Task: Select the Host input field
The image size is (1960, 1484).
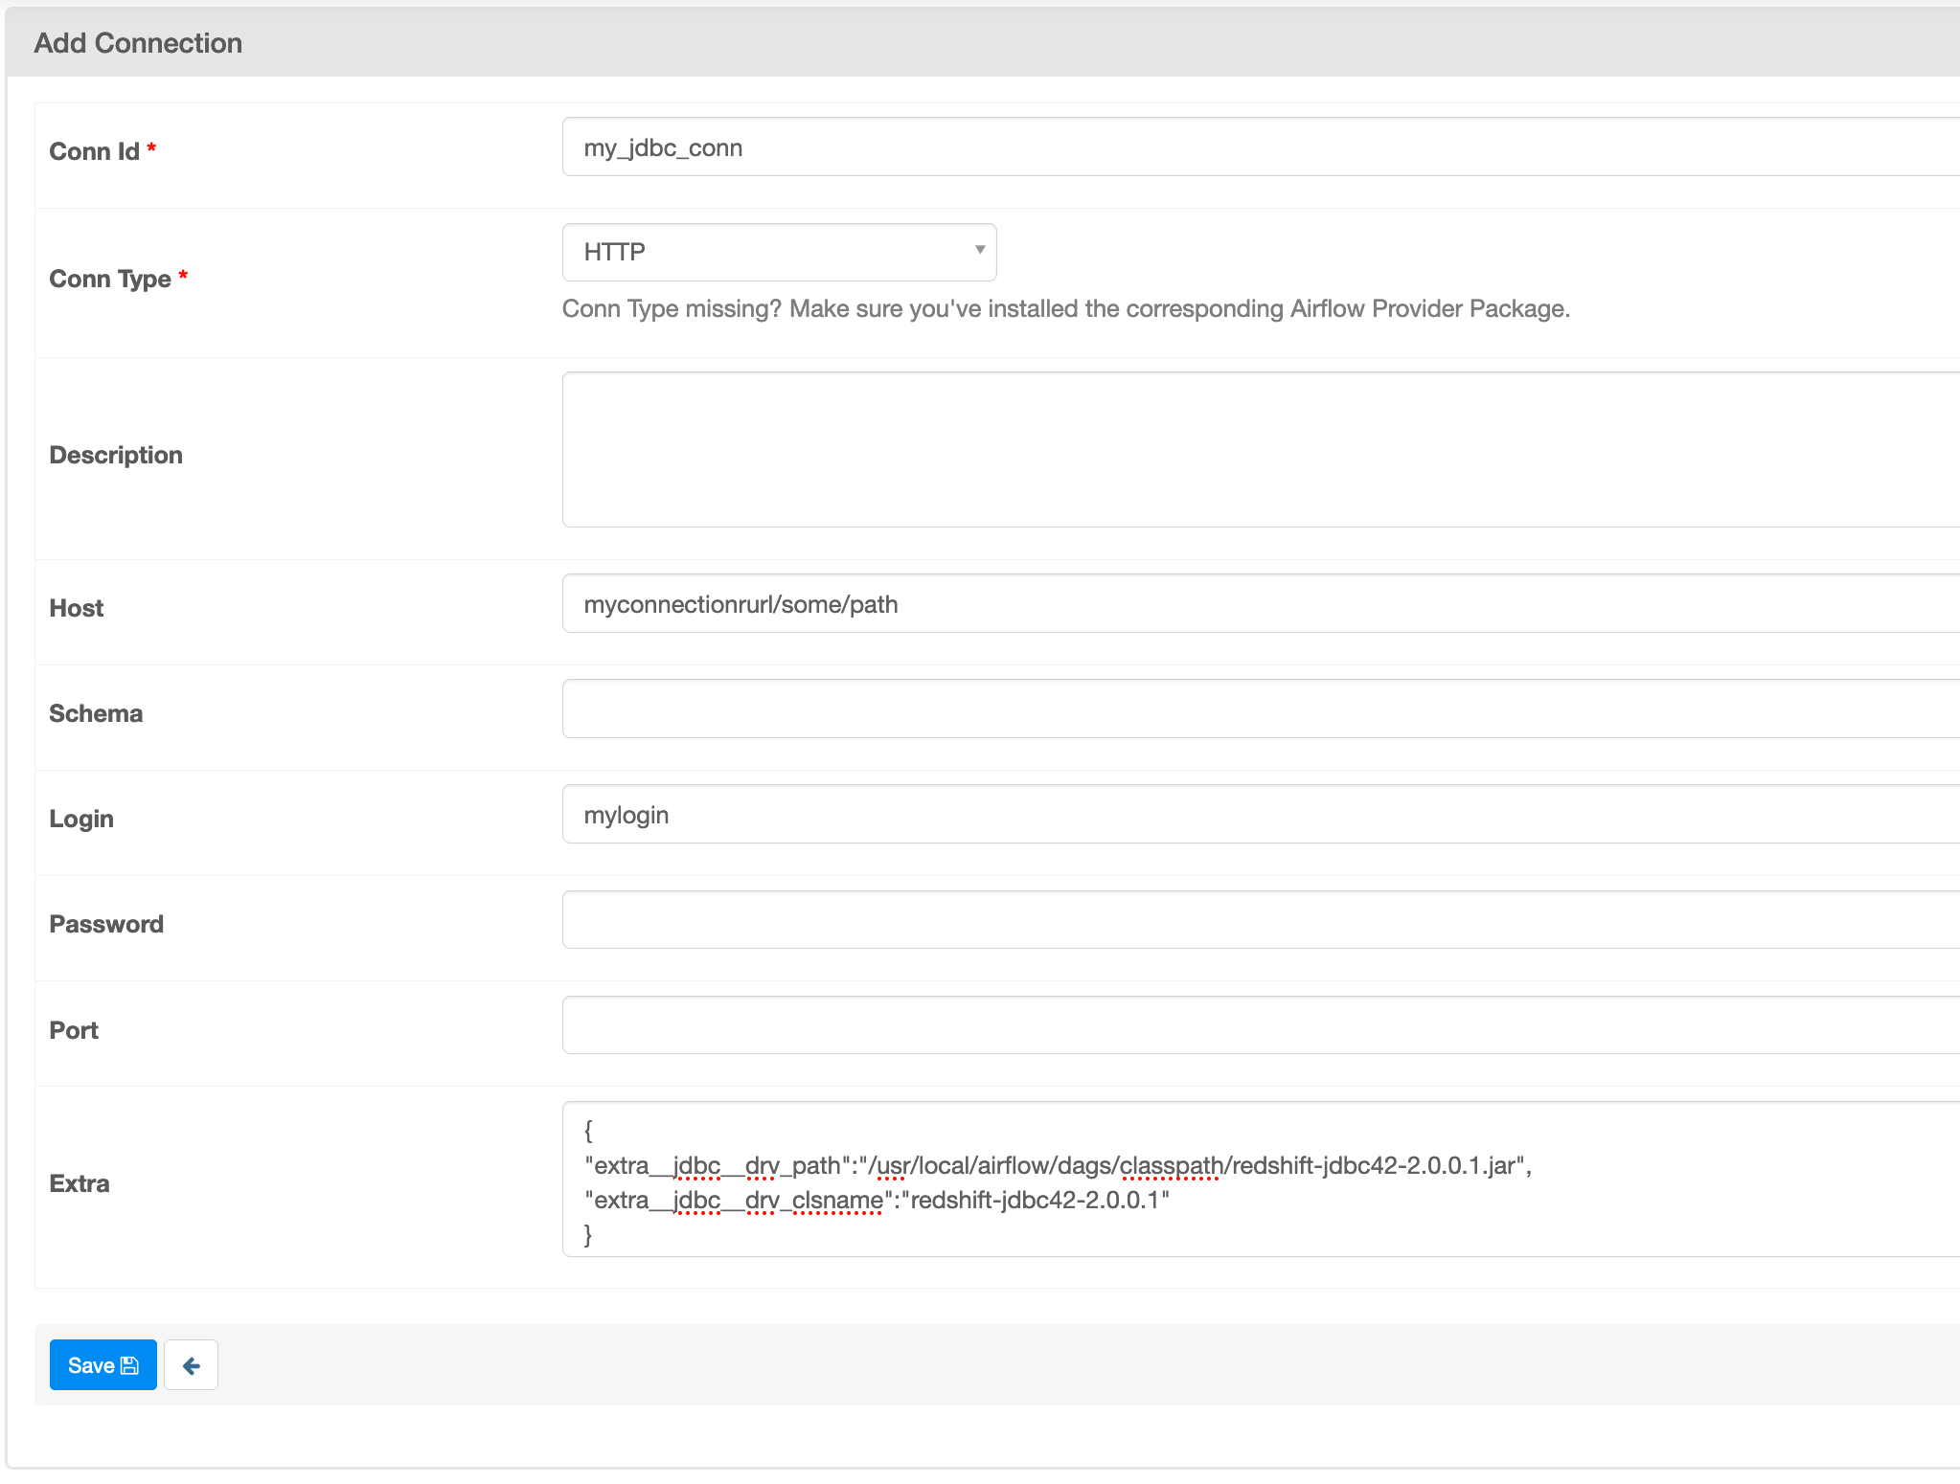Action: click(x=1261, y=603)
